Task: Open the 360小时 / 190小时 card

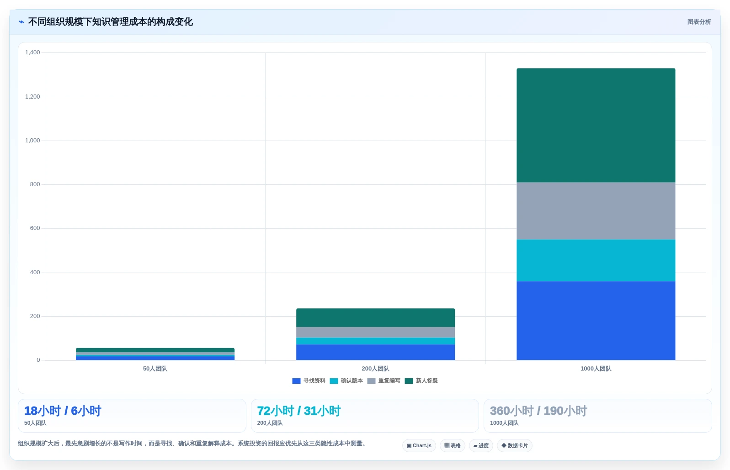Action: pos(598,416)
